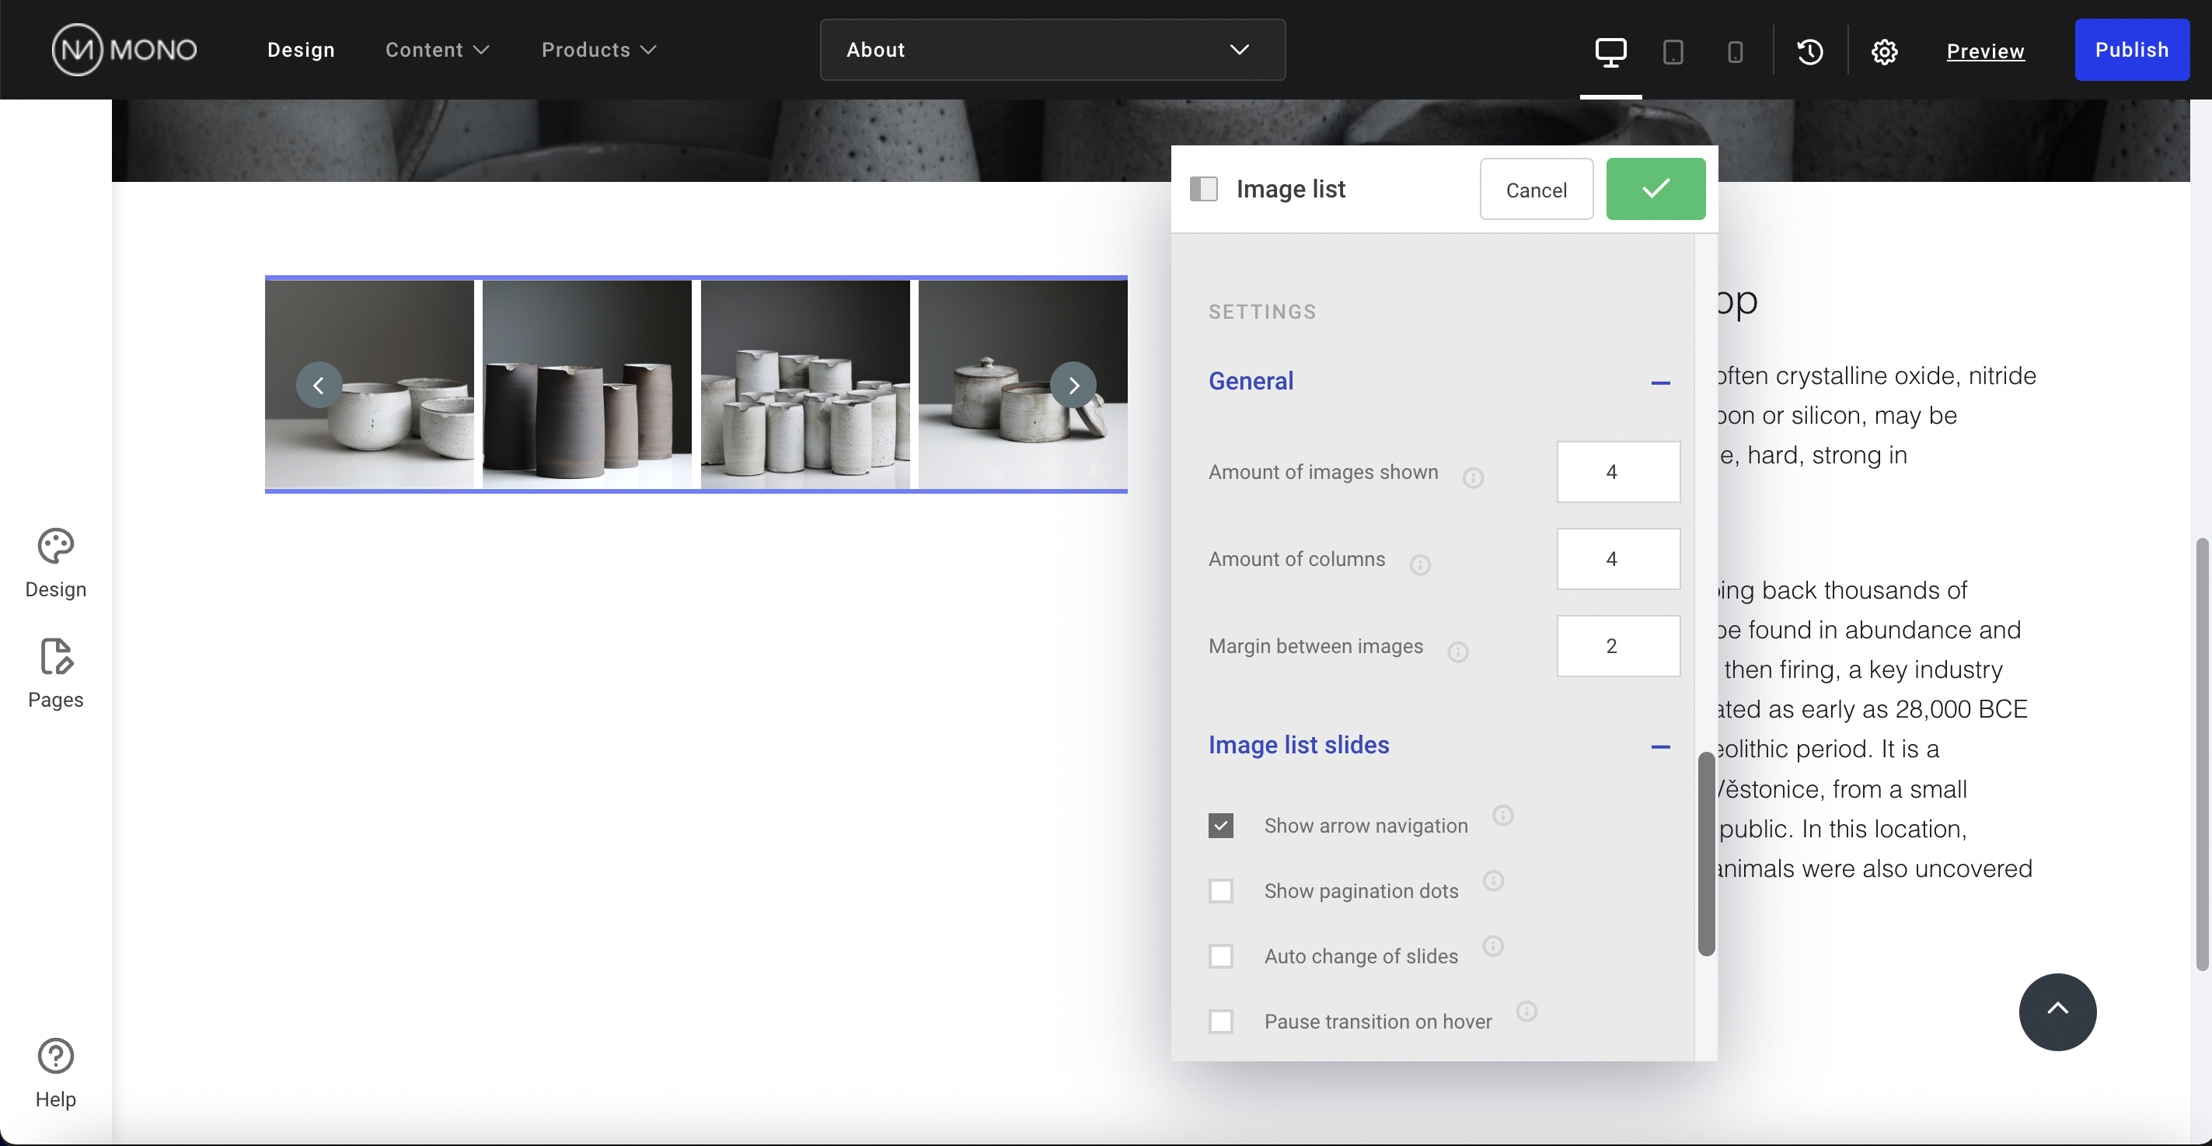Image resolution: width=2212 pixels, height=1146 pixels.
Task: Uncheck Show arrow navigation checkbox
Action: click(1220, 826)
